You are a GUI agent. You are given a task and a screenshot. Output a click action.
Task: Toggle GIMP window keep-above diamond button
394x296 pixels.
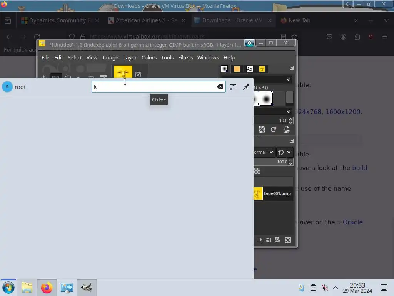249,43
